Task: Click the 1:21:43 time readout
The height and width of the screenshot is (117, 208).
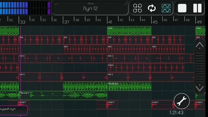Action: (x=176, y=113)
